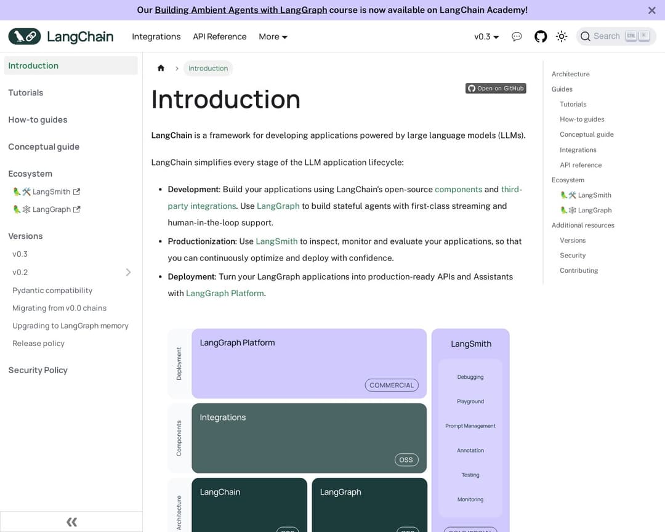Screen dimensions: 665x532
Task: Open Integrations in top navigation
Action: point(156,36)
